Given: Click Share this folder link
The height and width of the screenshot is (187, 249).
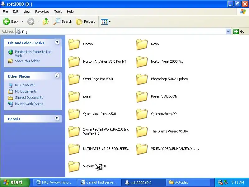Looking at the screenshot, I should click(x=27, y=61).
